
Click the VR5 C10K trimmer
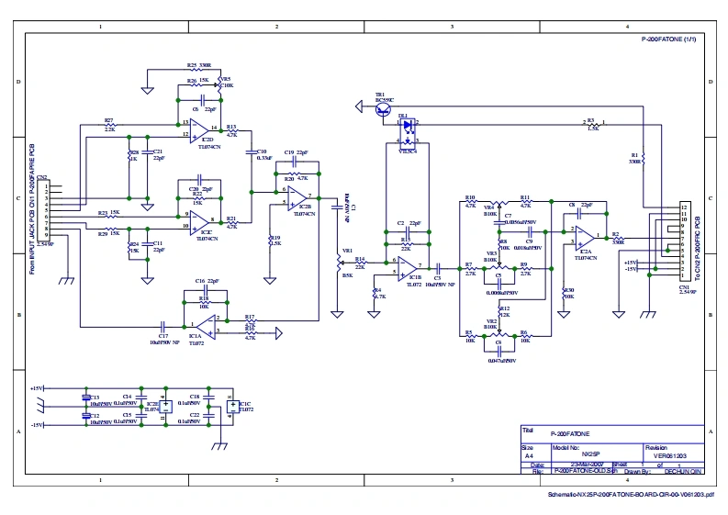pos(220,83)
